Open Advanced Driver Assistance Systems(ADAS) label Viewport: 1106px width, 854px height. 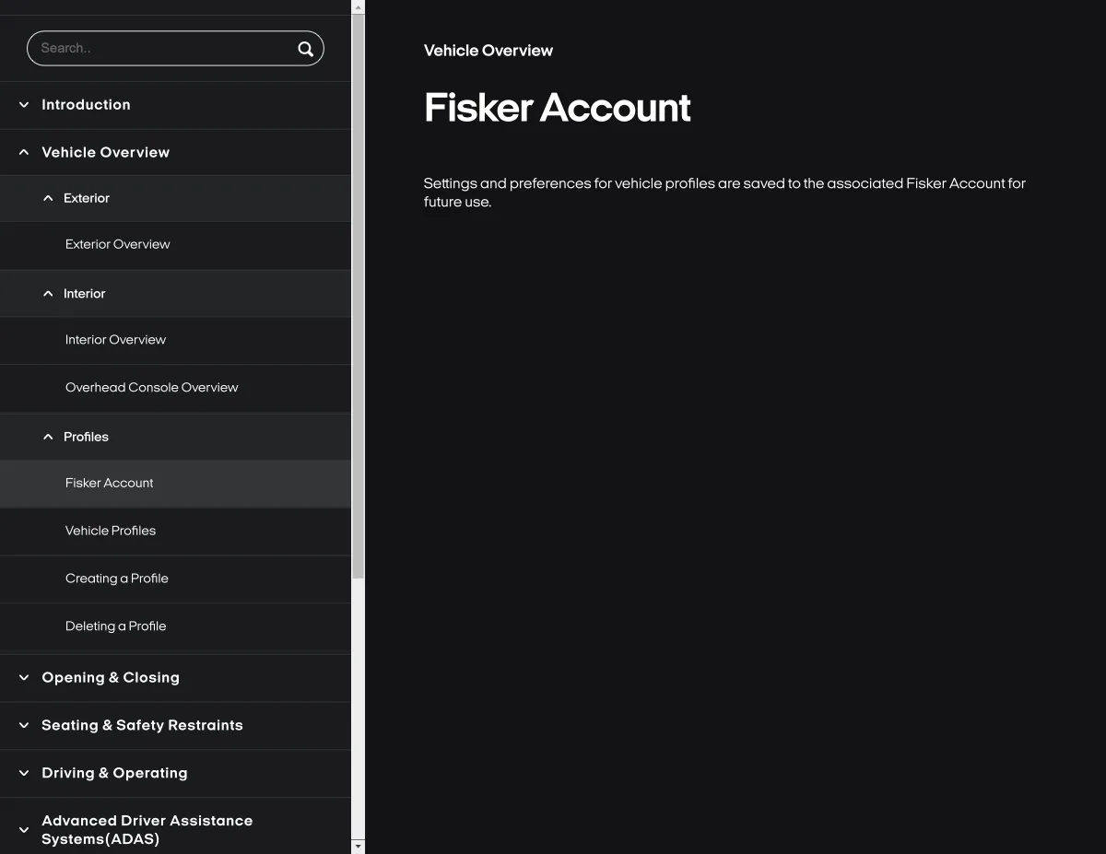pos(147,830)
